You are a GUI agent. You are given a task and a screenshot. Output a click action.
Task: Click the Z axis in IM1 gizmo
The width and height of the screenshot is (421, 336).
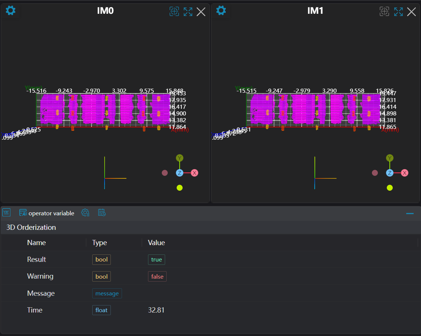point(389,173)
